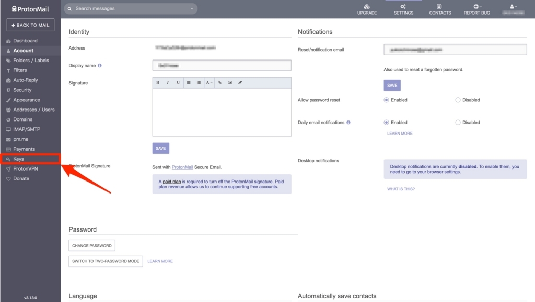Show the Display name info tooltip icon
The height and width of the screenshot is (302, 535).
pyautogui.click(x=100, y=65)
